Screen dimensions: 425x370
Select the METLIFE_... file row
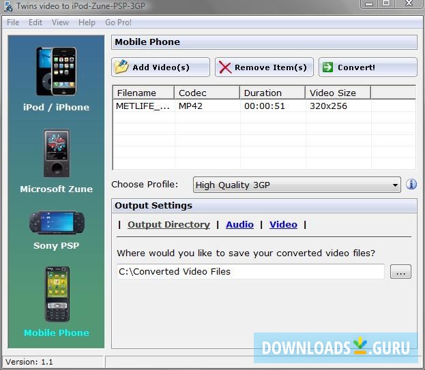[264, 106]
